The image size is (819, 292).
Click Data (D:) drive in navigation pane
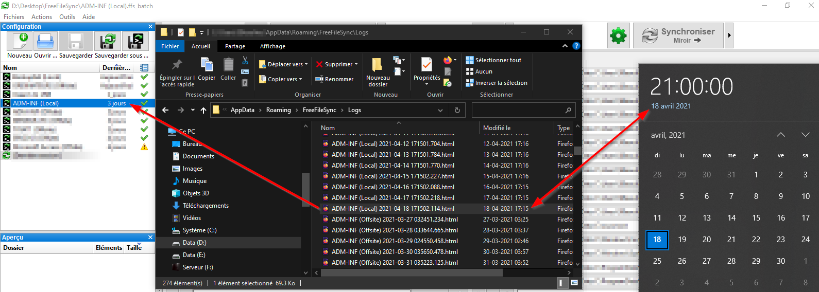pos(194,243)
